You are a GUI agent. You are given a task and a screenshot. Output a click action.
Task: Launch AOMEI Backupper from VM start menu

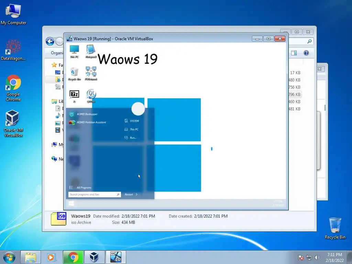(83, 114)
